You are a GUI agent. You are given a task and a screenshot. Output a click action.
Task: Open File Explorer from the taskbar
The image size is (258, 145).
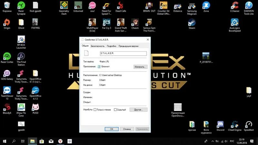click(x=32, y=141)
